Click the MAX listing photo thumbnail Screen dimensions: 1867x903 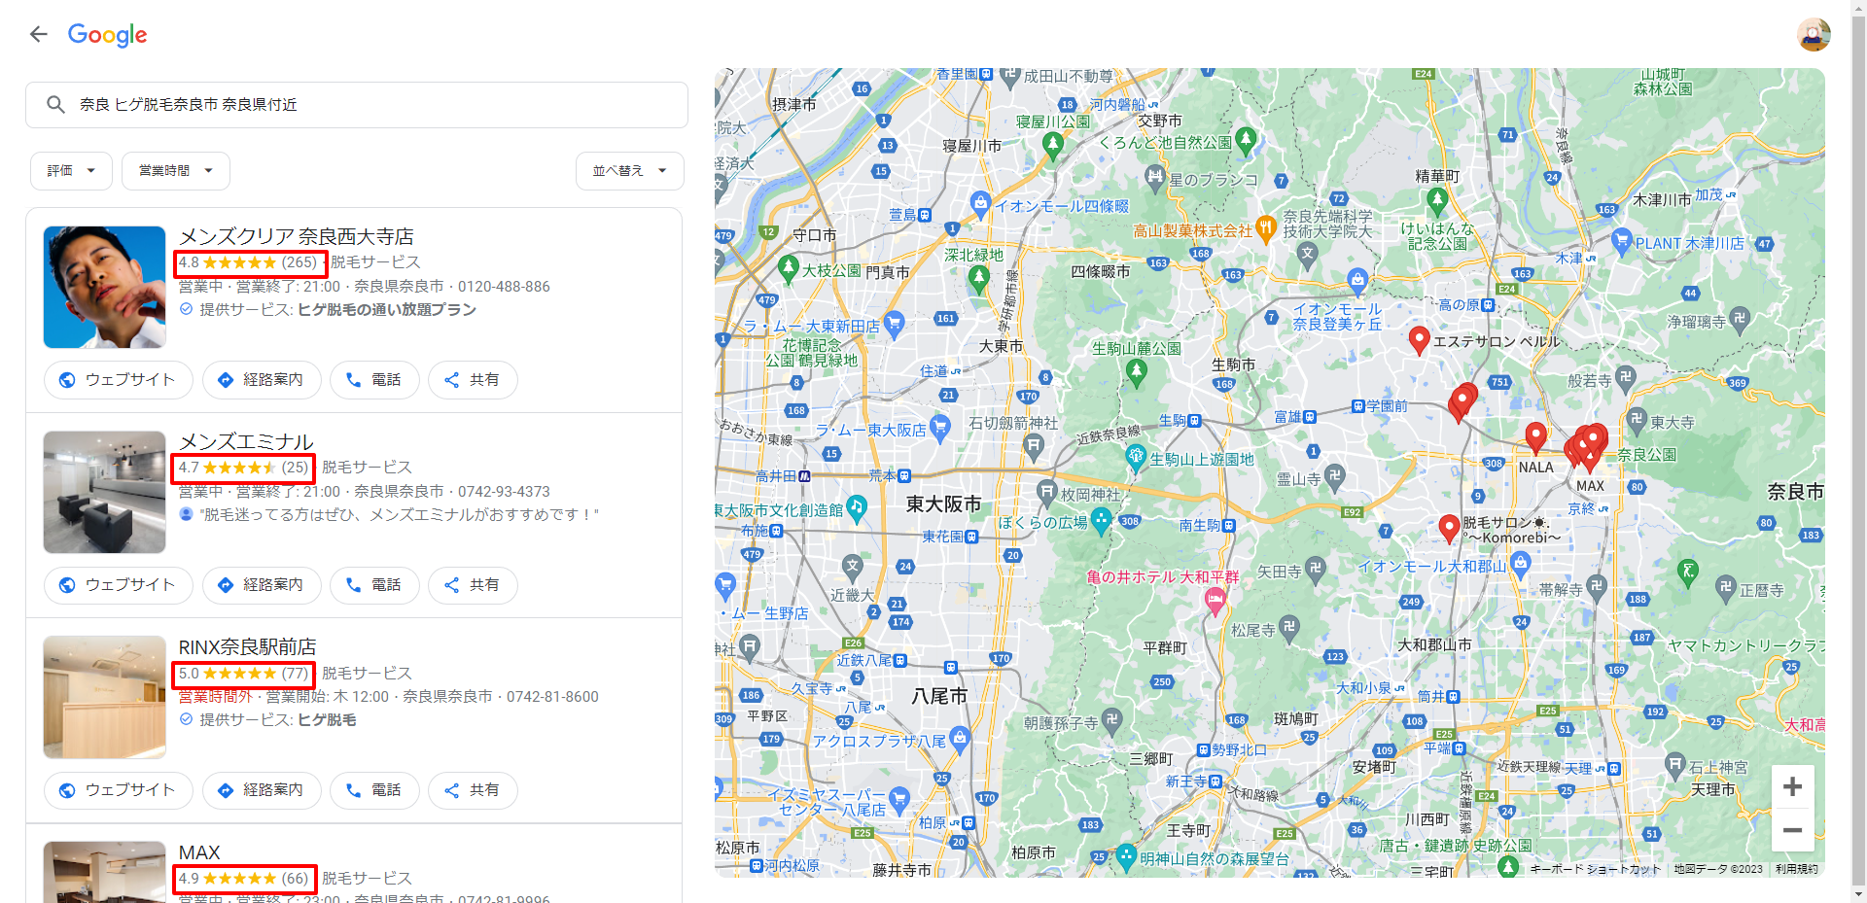click(104, 872)
